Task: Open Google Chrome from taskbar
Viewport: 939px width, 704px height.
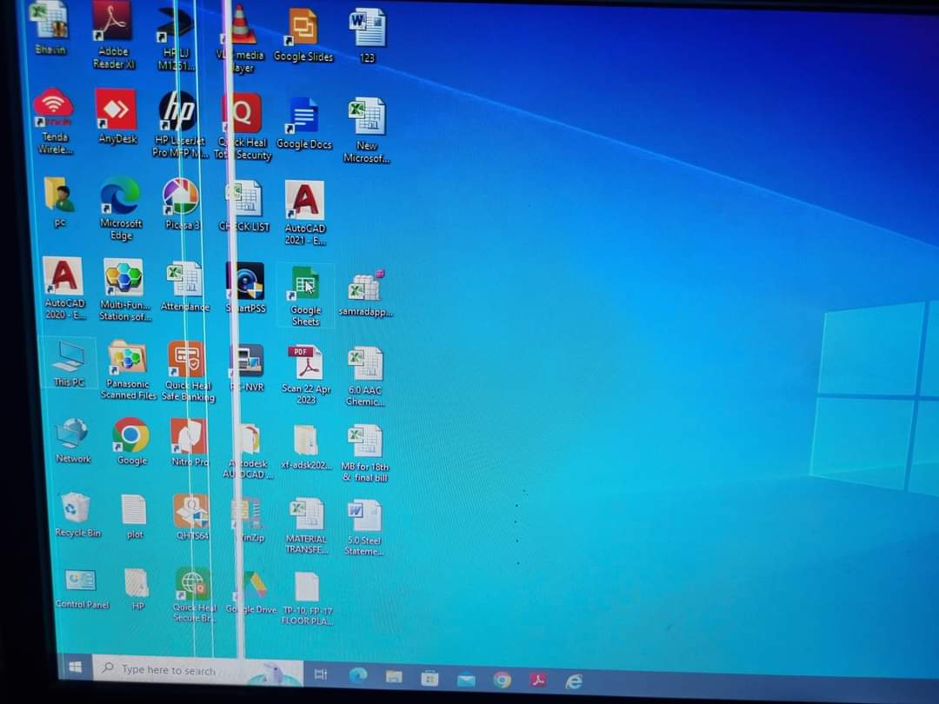Action: point(502,680)
